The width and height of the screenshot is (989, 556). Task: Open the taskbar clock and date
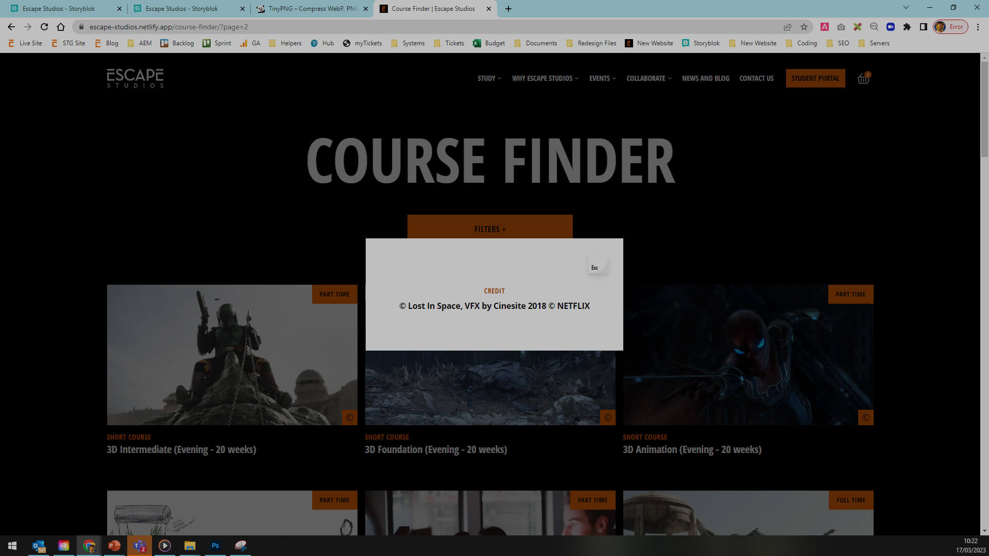pos(970,546)
